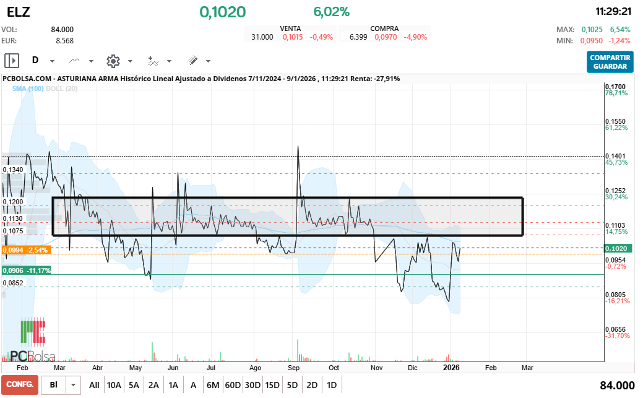Expand the BI selector dropdown

tap(72, 384)
